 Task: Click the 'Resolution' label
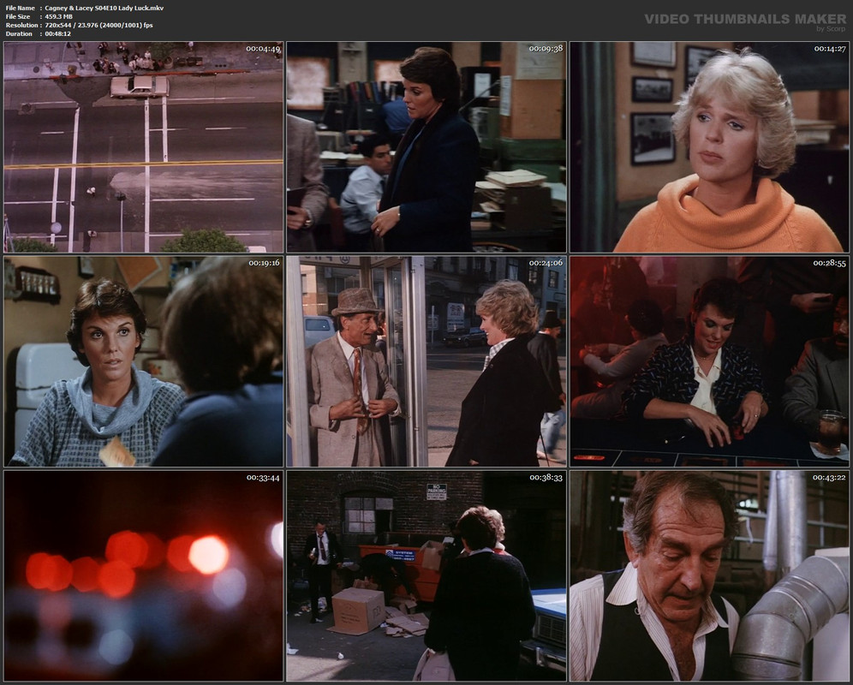pyautogui.click(x=21, y=25)
